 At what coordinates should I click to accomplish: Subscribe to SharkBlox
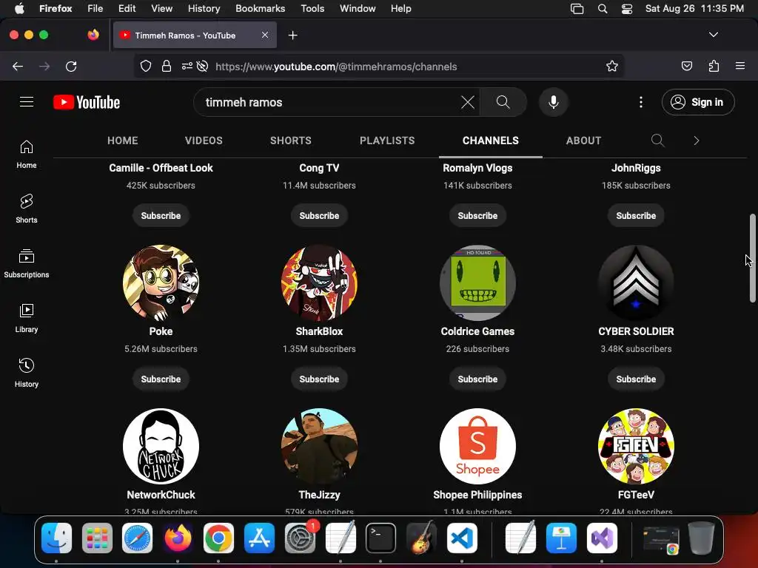(319, 379)
